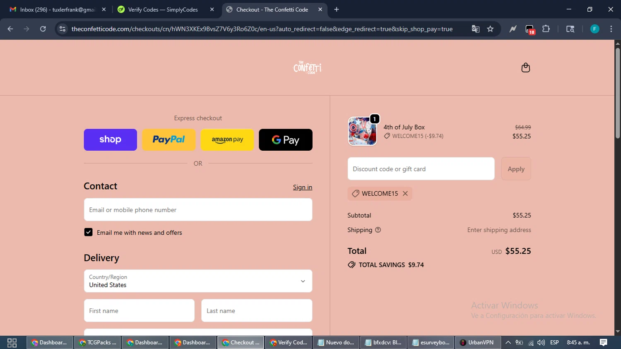Click the Discount code or gift card field
The width and height of the screenshot is (621, 349).
coord(421,169)
